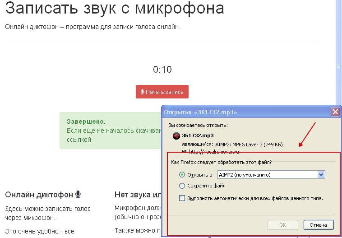The width and height of the screenshot is (342, 238).
Task: Click the AIMP icon beside 361732.mp3
Action: point(176,136)
